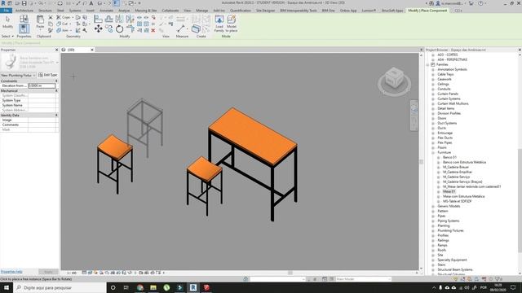This screenshot has height=293, width=522.
Task: Collapse the Constraints section
Action: 56,81
